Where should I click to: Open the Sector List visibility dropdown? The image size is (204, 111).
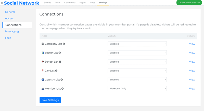click(137, 53)
